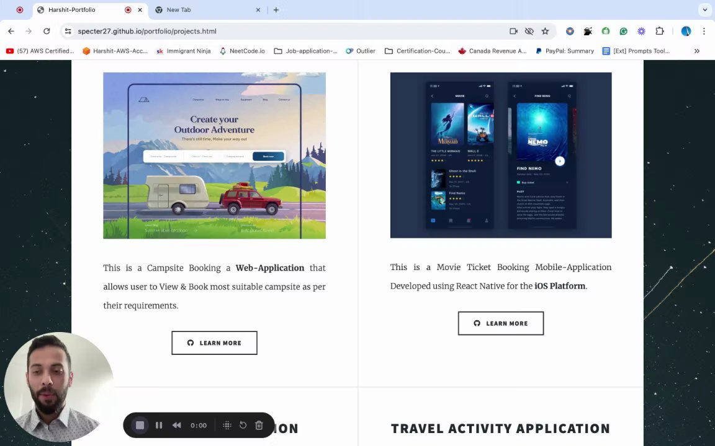
Task: Open the Canada Revenue A bookmark
Action: [x=492, y=51]
